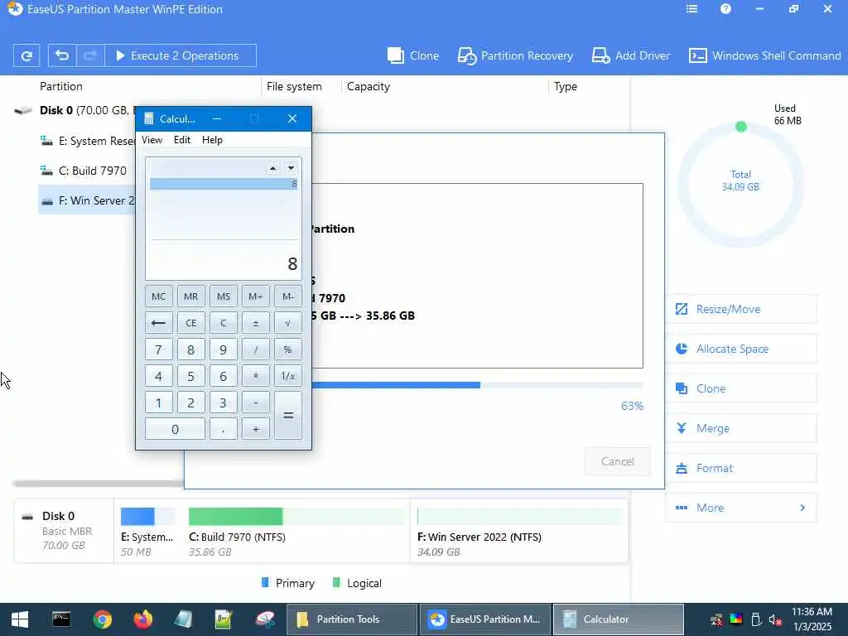Viewport: 848px width, 636px height.
Task: Click M+ memory add key
Action: (x=255, y=296)
